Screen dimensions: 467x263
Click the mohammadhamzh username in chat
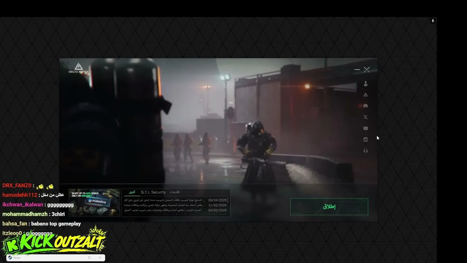pyautogui.click(x=25, y=214)
